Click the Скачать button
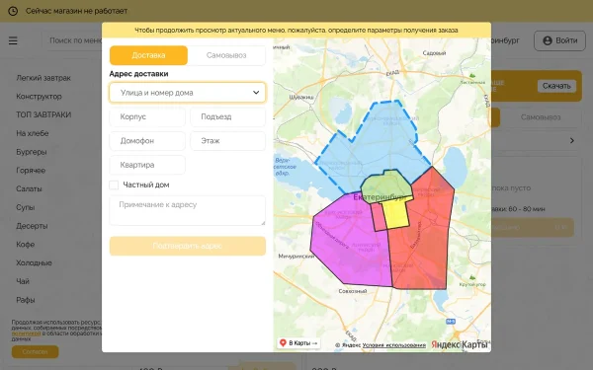Image resolution: width=593 pixels, height=370 pixels. click(556, 86)
